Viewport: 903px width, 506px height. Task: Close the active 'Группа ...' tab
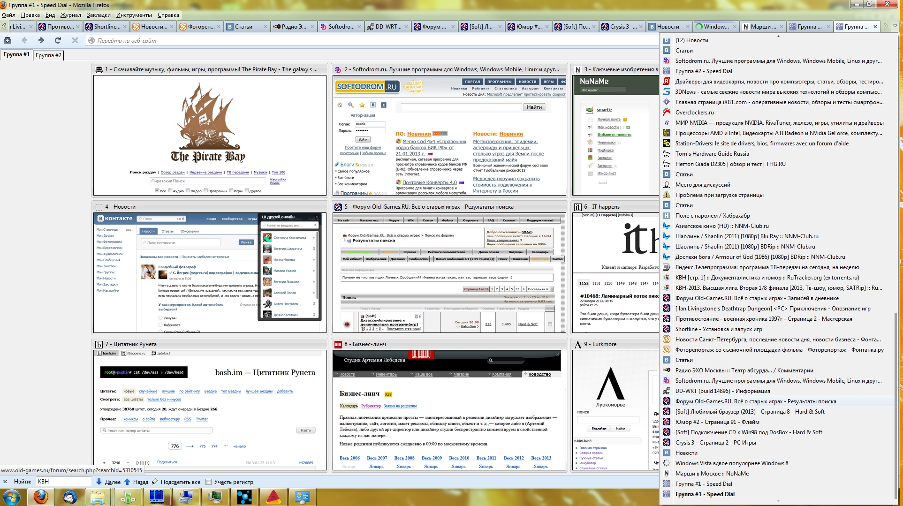tap(875, 27)
